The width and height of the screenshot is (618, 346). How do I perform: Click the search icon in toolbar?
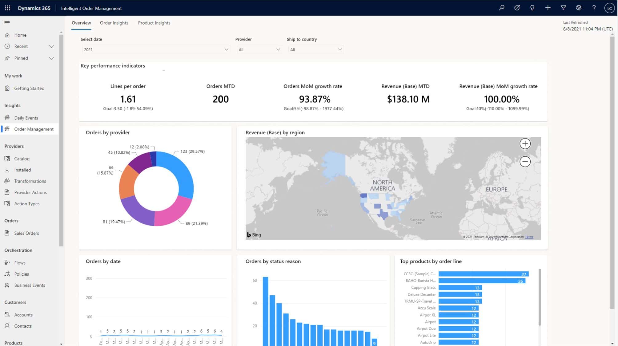point(501,8)
